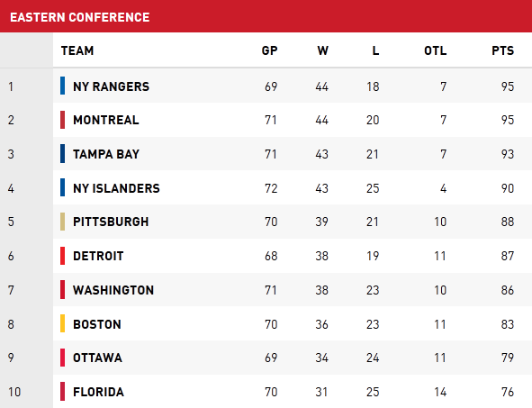Sort by the PTS column header
532x408 pixels.
pos(503,51)
